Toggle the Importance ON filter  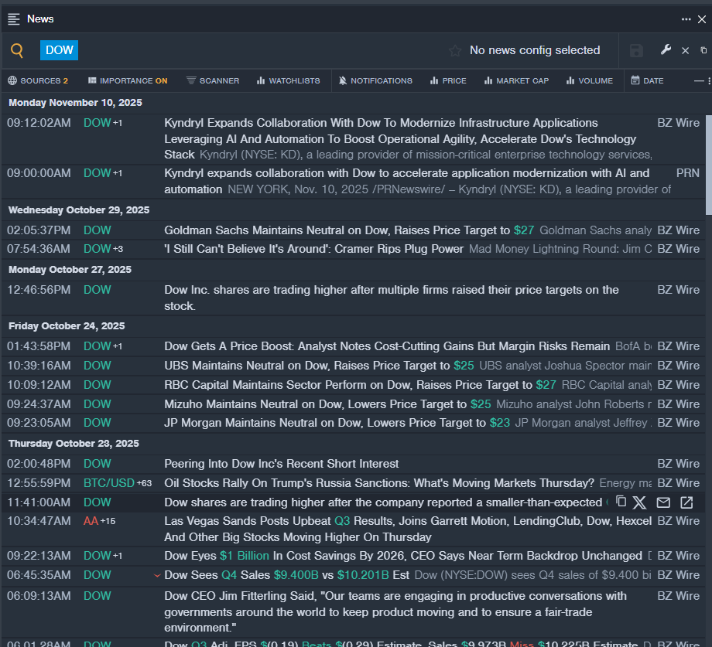[128, 80]
